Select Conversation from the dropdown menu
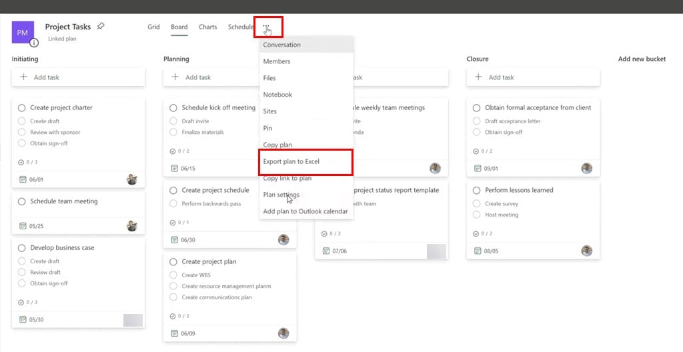Screen dimensions: 683x352 tap(306, 45)
